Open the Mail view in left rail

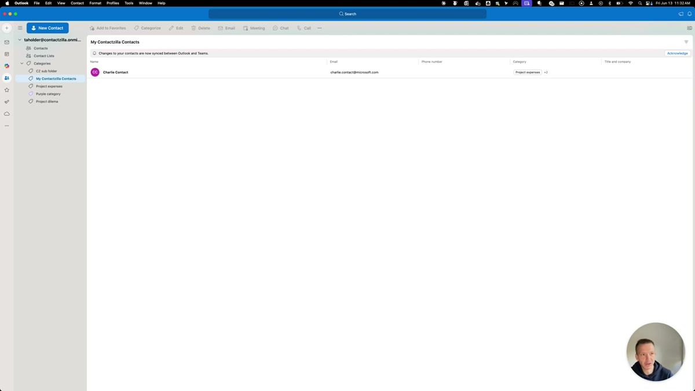point(6,42)
